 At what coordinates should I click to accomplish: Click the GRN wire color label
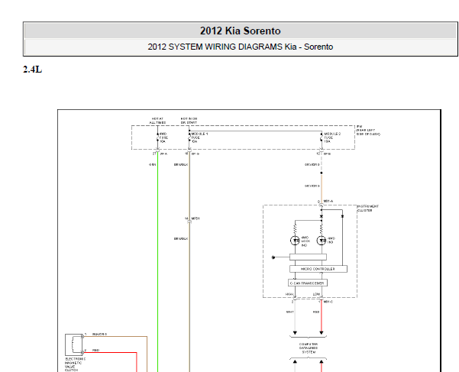152,164
